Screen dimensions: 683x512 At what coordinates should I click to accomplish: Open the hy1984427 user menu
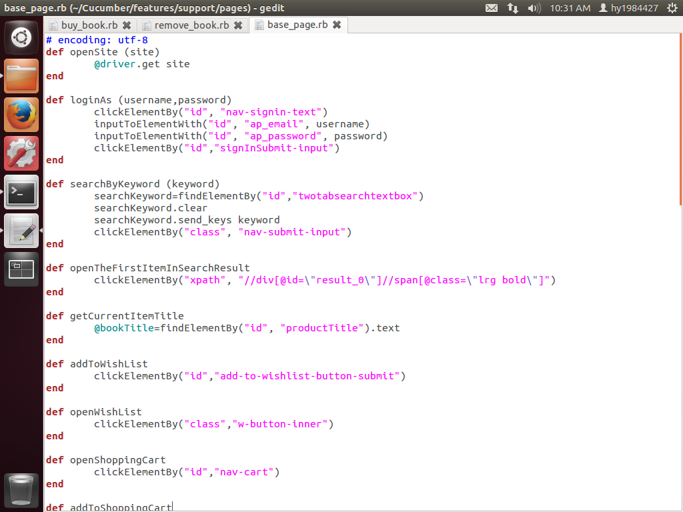pos(628,8)
